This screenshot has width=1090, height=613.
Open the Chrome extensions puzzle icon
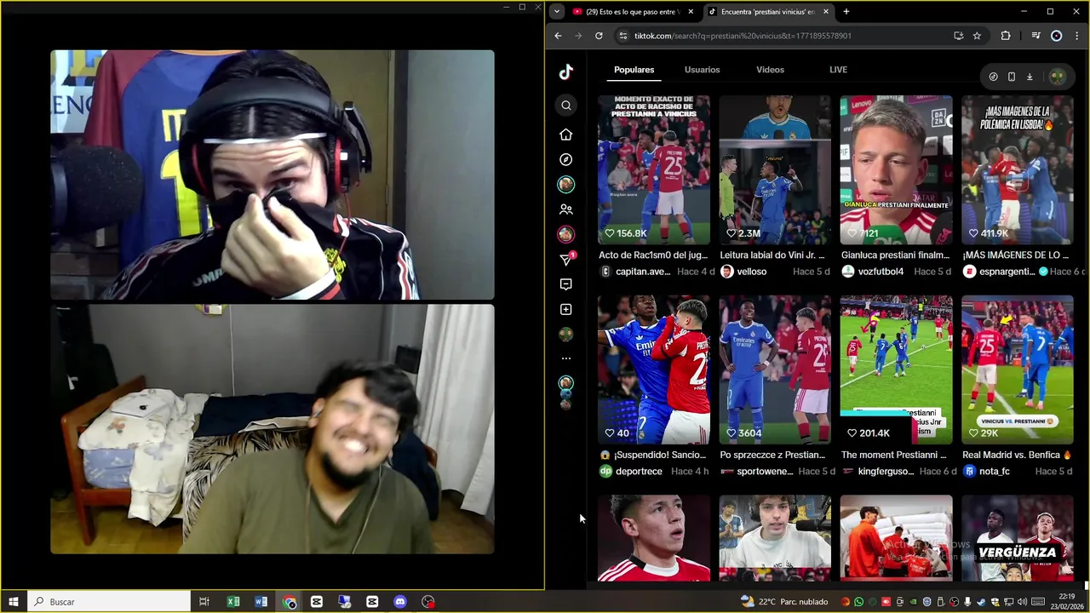pos(1006,36)
